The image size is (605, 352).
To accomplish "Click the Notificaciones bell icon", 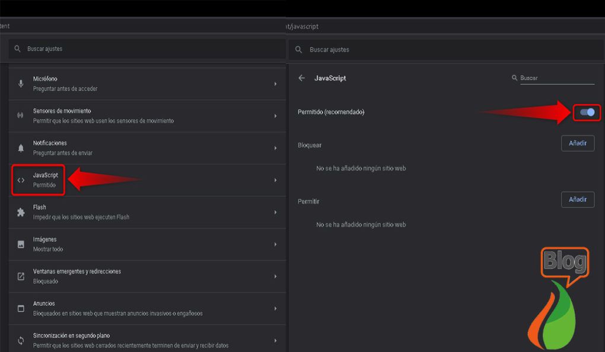I will pos(21,147).
